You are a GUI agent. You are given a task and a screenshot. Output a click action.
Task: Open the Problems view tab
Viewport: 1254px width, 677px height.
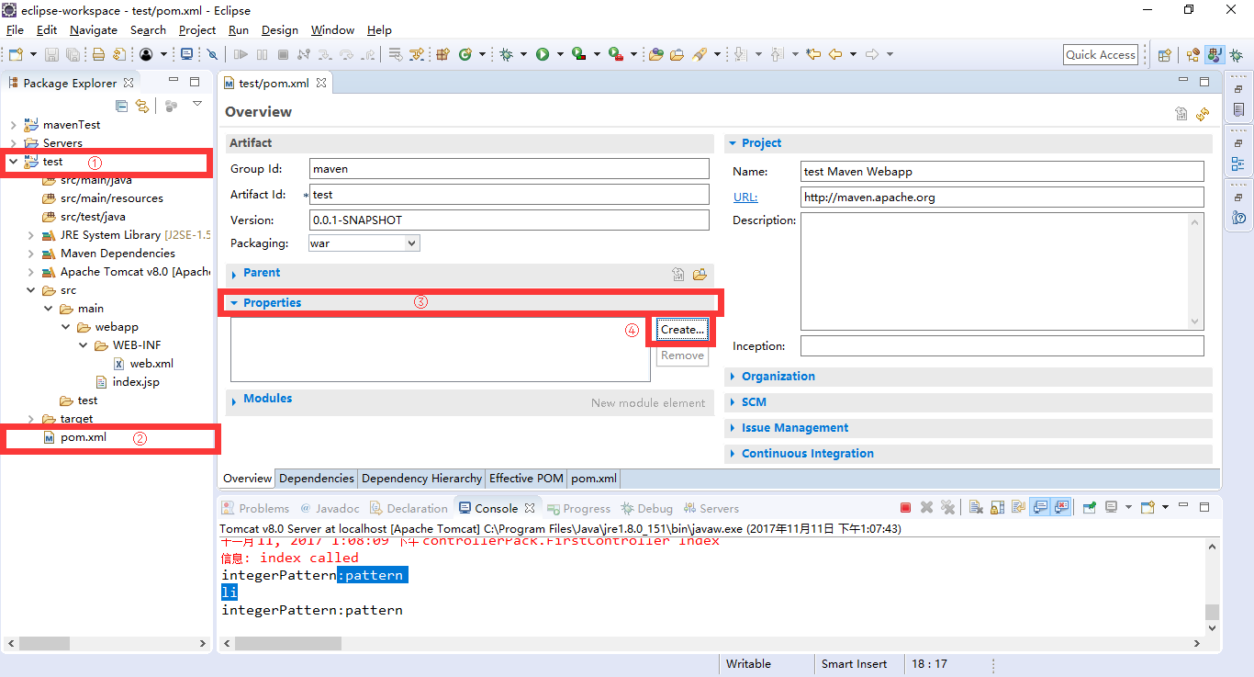(x=256, y=508)
